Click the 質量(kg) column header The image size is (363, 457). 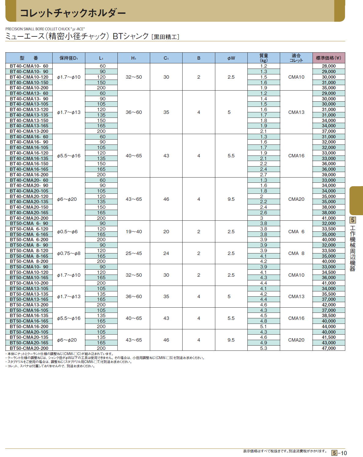click(264, 58)
